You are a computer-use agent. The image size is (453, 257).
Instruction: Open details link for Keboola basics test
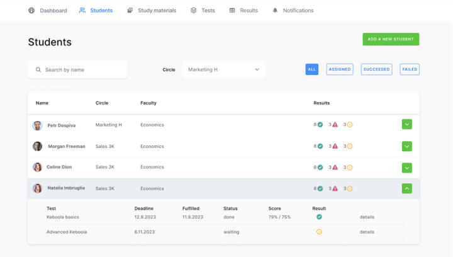tap(367, 217)
